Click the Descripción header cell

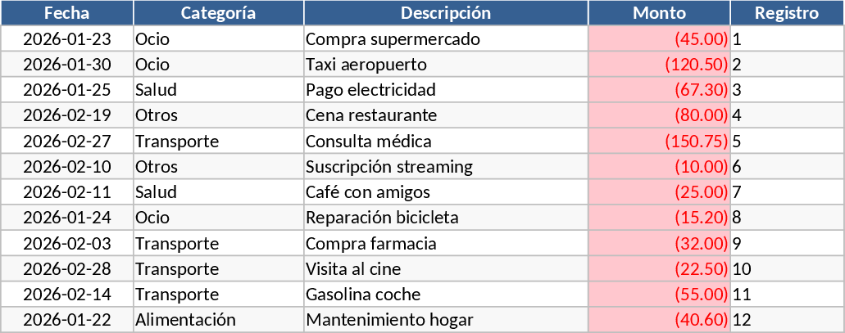click(x=446, y=13)
